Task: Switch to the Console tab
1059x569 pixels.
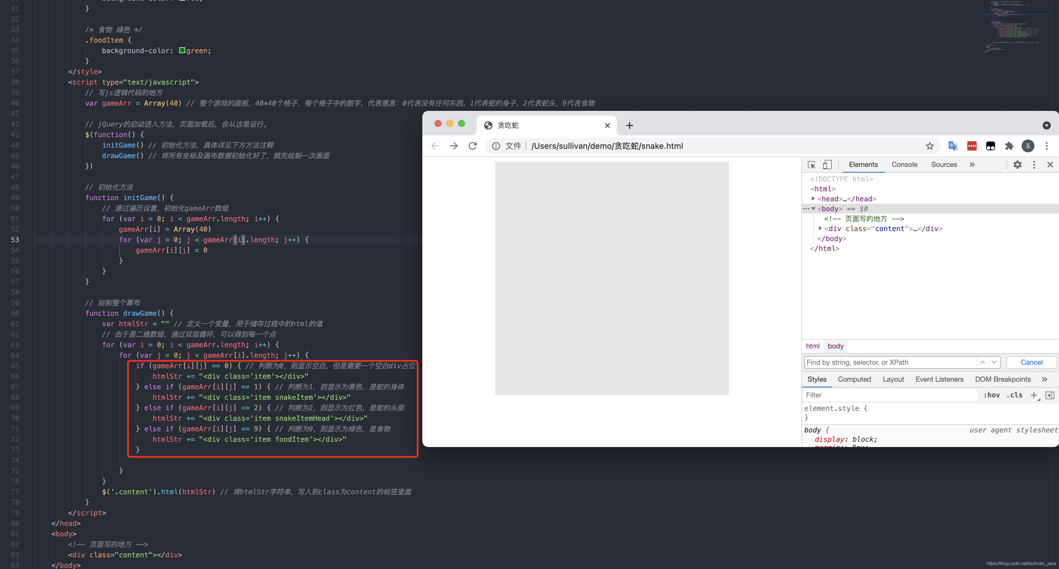Action: click(x=904, y=164)
